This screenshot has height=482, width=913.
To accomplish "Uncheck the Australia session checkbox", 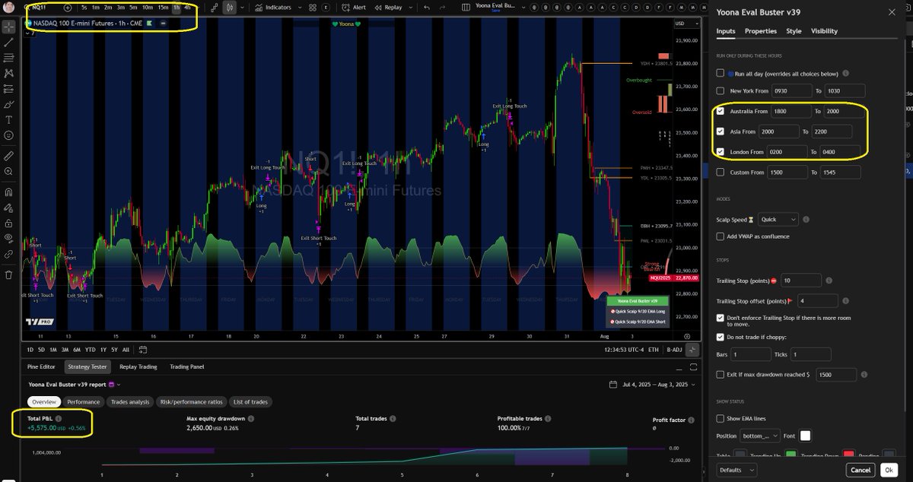I will point(721,111).
